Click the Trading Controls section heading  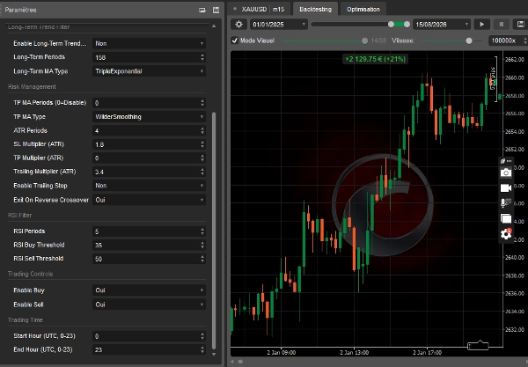30,274
